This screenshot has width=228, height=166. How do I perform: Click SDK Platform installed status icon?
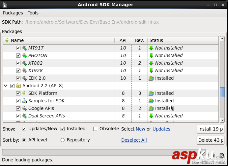point(151,93)
